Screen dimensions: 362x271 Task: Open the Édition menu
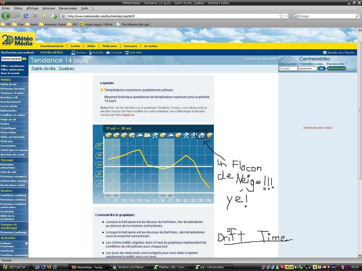[18, 8]
